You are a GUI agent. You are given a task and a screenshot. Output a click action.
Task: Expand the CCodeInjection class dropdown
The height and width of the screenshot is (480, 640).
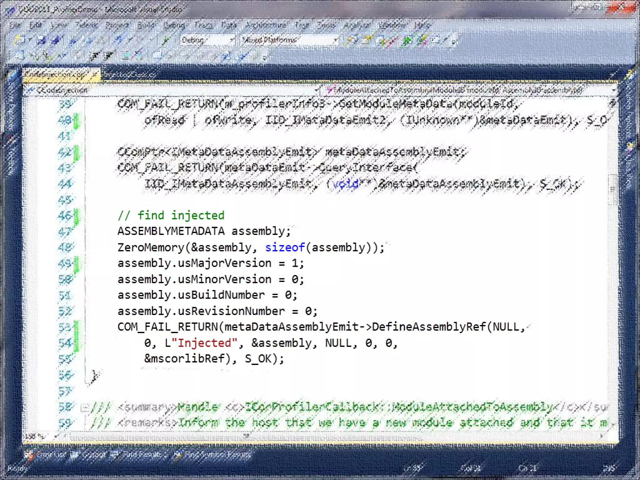point(317,90)
